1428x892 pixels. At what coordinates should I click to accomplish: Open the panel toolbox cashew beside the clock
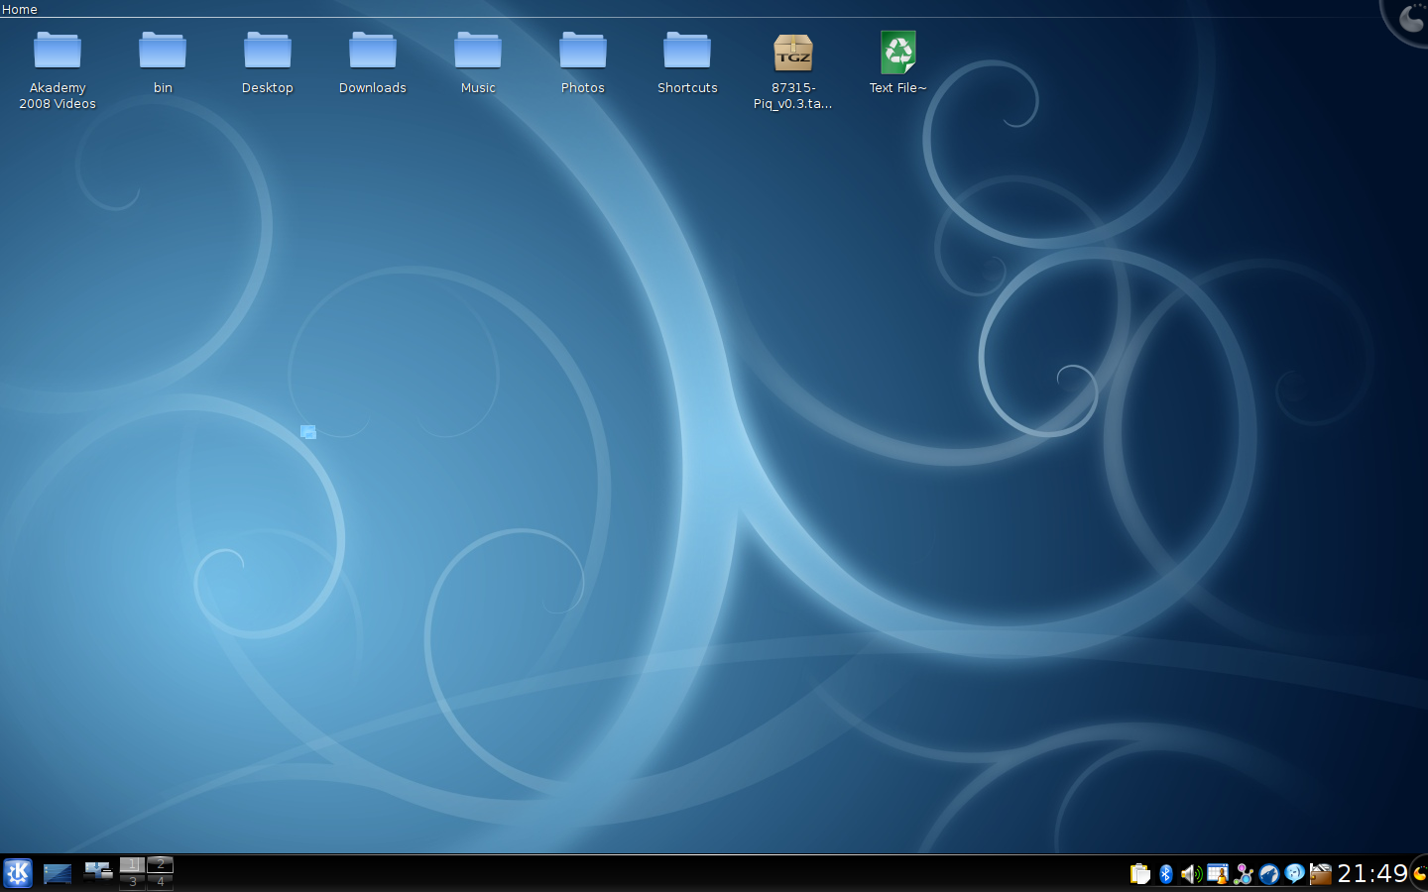[x=1420, y=873]
